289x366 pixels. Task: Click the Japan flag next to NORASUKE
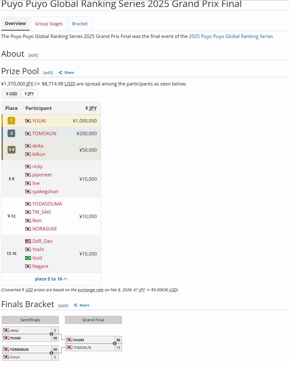click(28, 229)
